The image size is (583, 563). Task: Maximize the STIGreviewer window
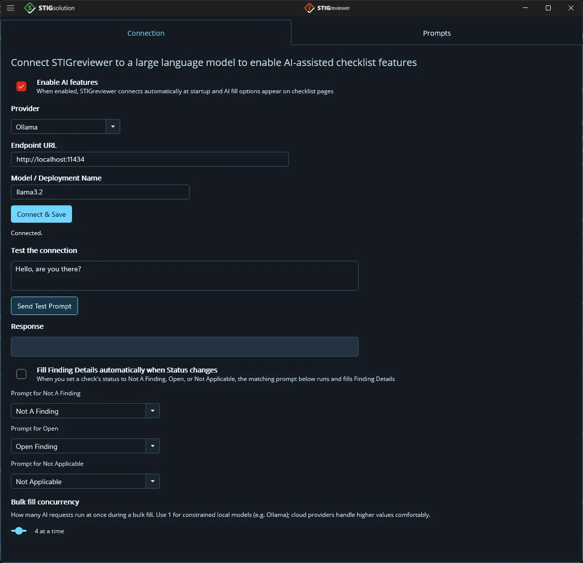point(548,8)
